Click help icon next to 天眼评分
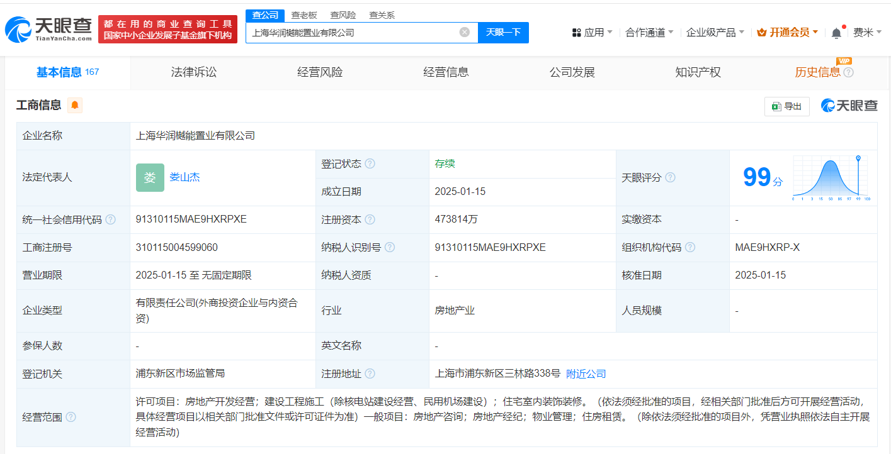The width and height of the screenshot is (891, 454). [670, 178]
